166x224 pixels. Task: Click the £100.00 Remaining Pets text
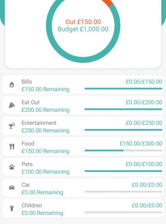(x=45, y=172)
